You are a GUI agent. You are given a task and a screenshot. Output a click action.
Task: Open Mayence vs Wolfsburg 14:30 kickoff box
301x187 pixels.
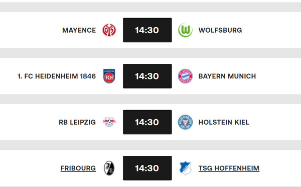(x=147, y=30)
